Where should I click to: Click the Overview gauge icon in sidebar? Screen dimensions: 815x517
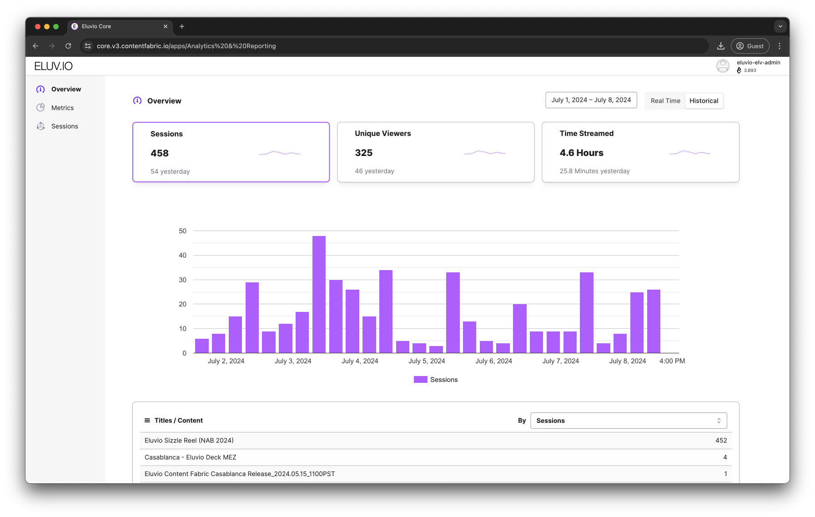pyautogui.click(x=40, y=89)
